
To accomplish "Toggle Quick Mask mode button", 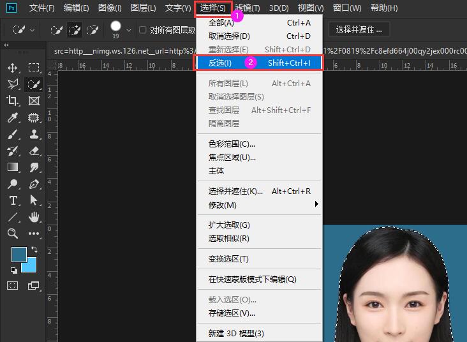I will (x=12, y=286).
